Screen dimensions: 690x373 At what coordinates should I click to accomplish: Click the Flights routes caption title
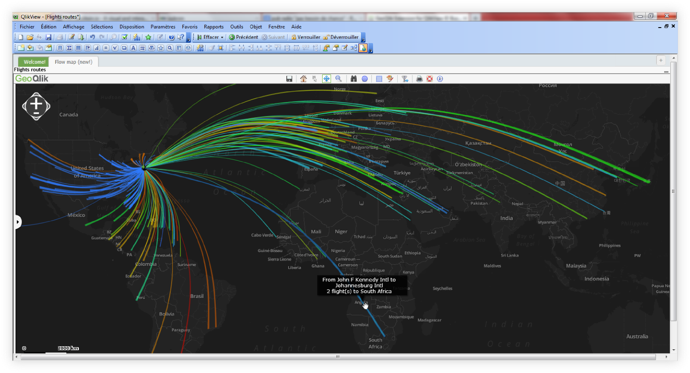pos(30,70)
